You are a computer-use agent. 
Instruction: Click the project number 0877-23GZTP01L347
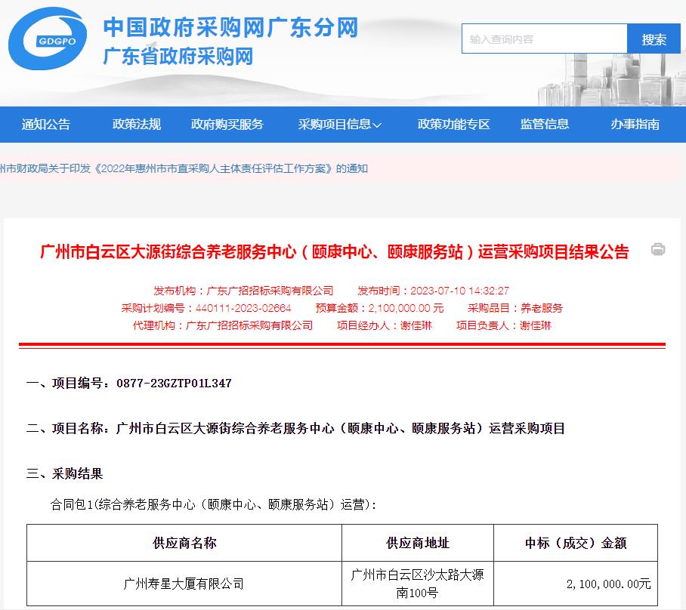[x=174, y=384]
